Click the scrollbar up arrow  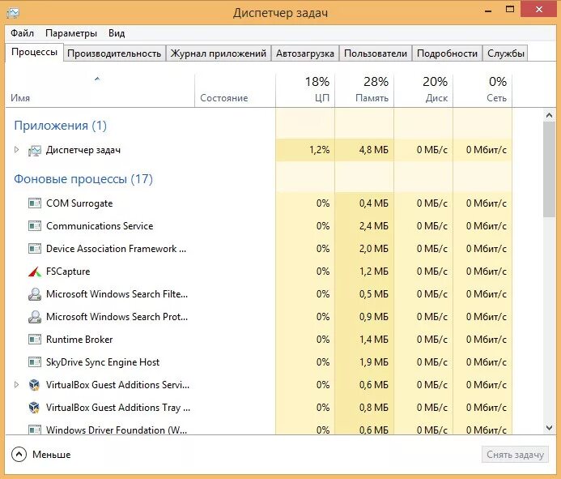[549, 115]
